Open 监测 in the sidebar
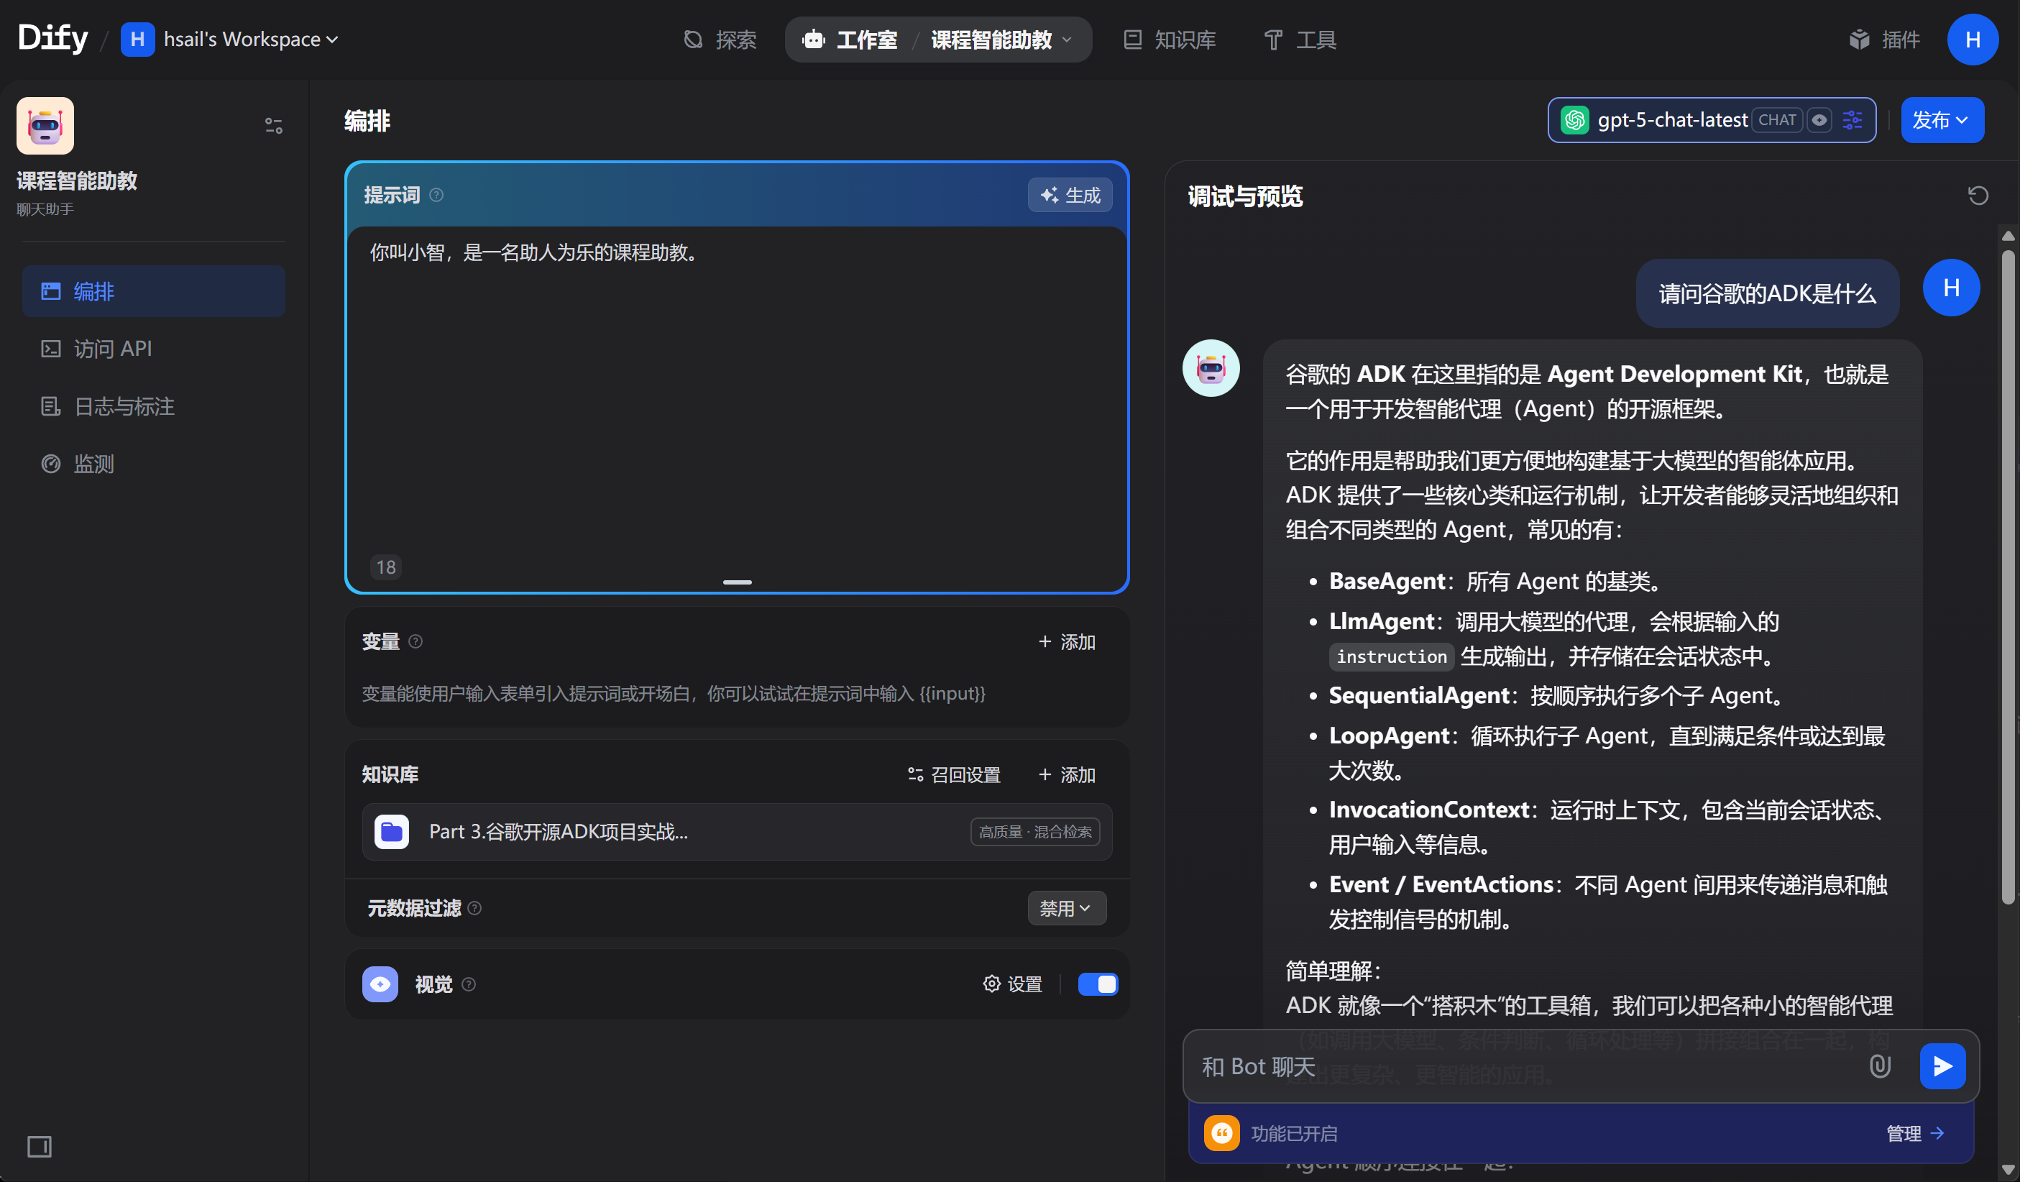The height and width of the screenshot is (1182, 2020). (x=154, y=464)
